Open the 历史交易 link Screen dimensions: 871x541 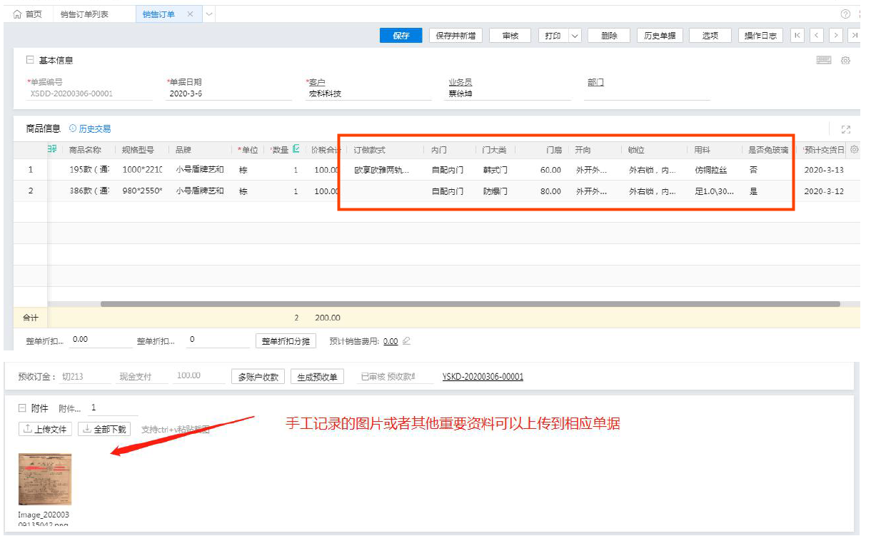tap(90, 129)
